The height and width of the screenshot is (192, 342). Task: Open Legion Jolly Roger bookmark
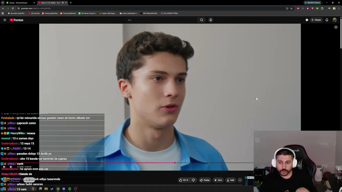click(108, 13)
